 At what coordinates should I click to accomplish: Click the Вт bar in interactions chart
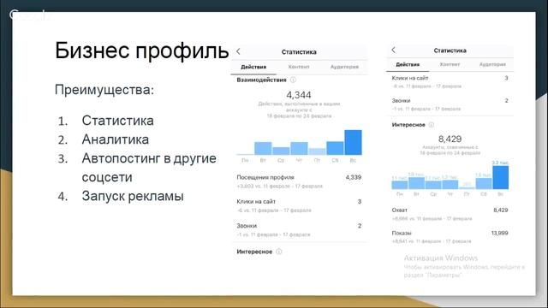pyautogui.click(x=263, y=148)
